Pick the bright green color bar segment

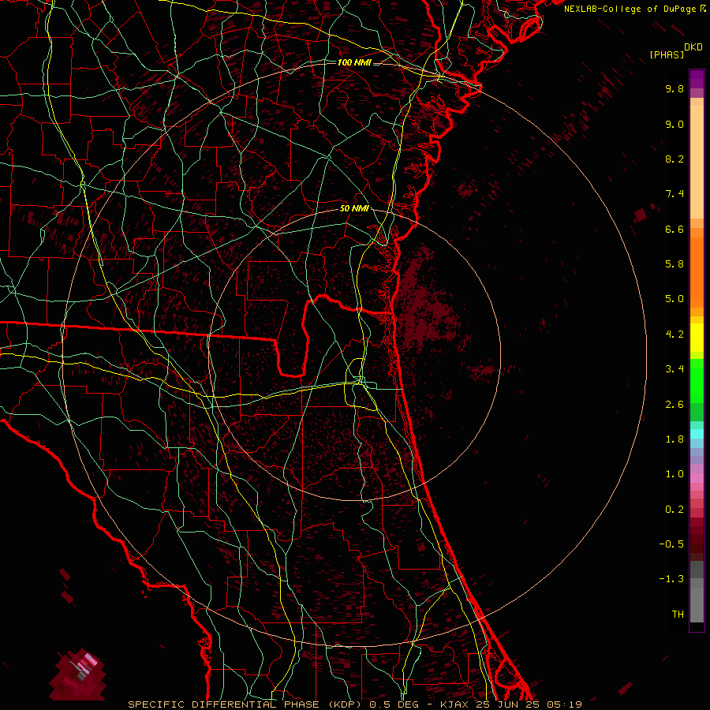[697, 380]
